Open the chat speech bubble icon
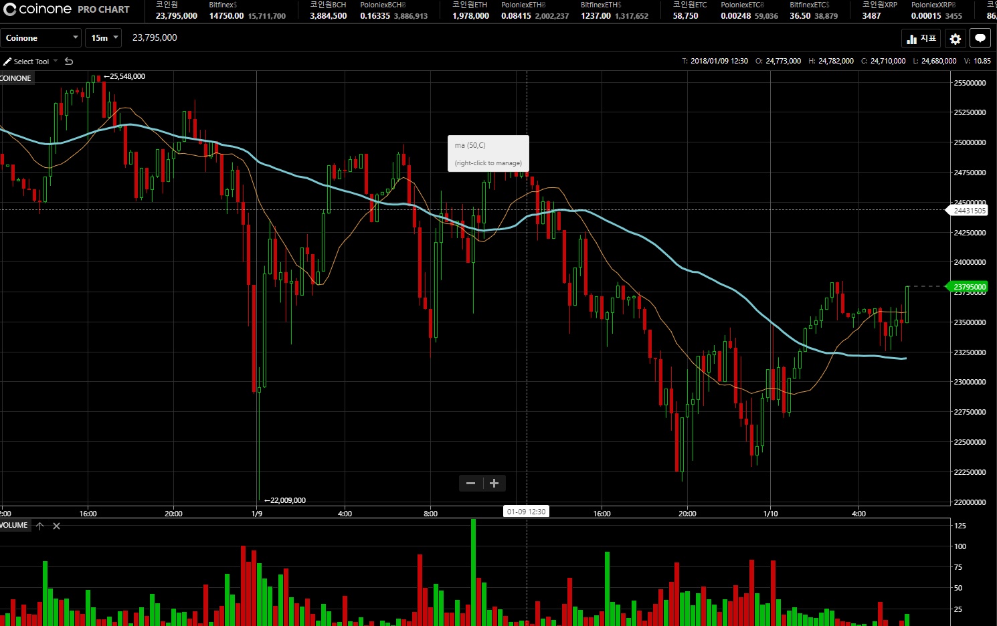 [x=980, y=39]
